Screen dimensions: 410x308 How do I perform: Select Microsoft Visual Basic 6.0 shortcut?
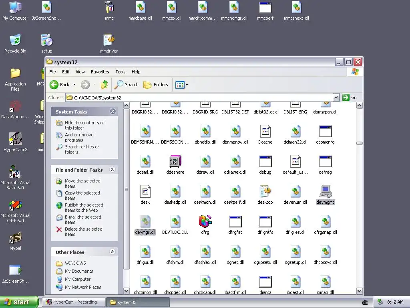15,178
